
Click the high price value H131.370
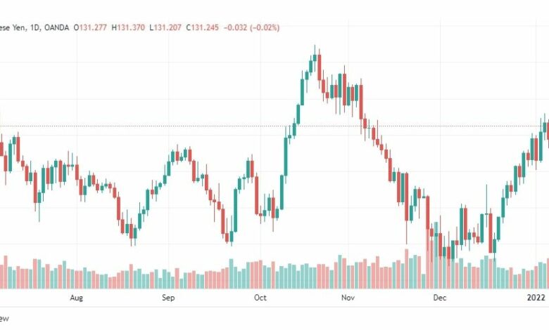pos(128,27)
